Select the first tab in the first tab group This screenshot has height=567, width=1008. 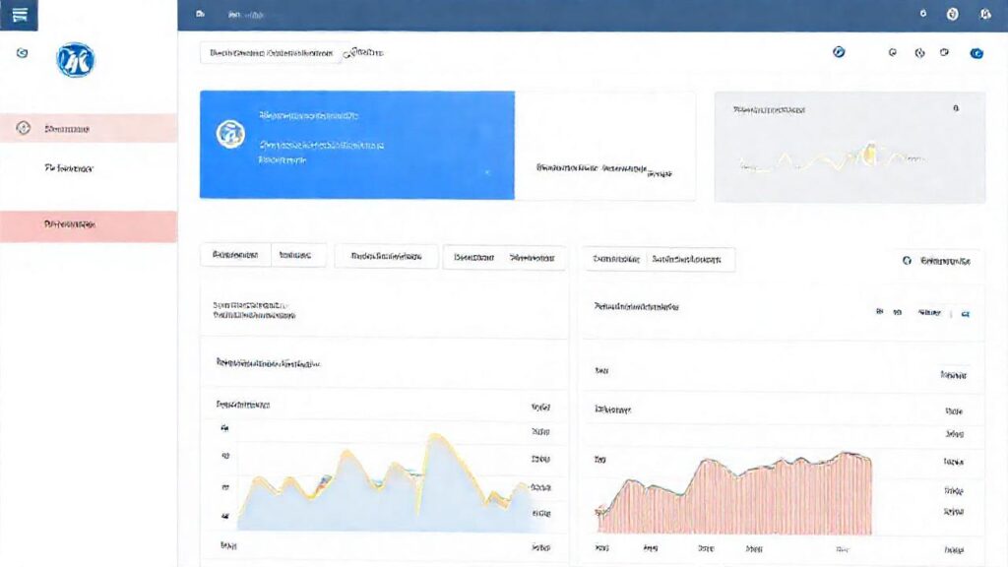(235, 255)
